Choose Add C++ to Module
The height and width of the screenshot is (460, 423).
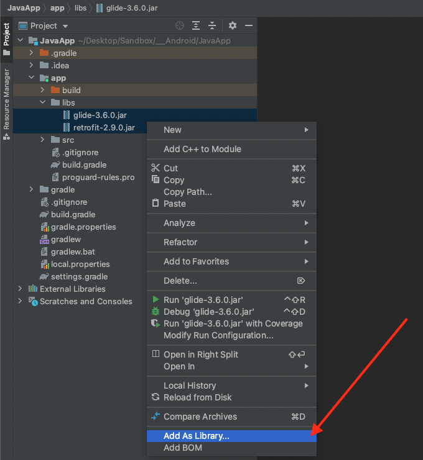click(231, 149)
